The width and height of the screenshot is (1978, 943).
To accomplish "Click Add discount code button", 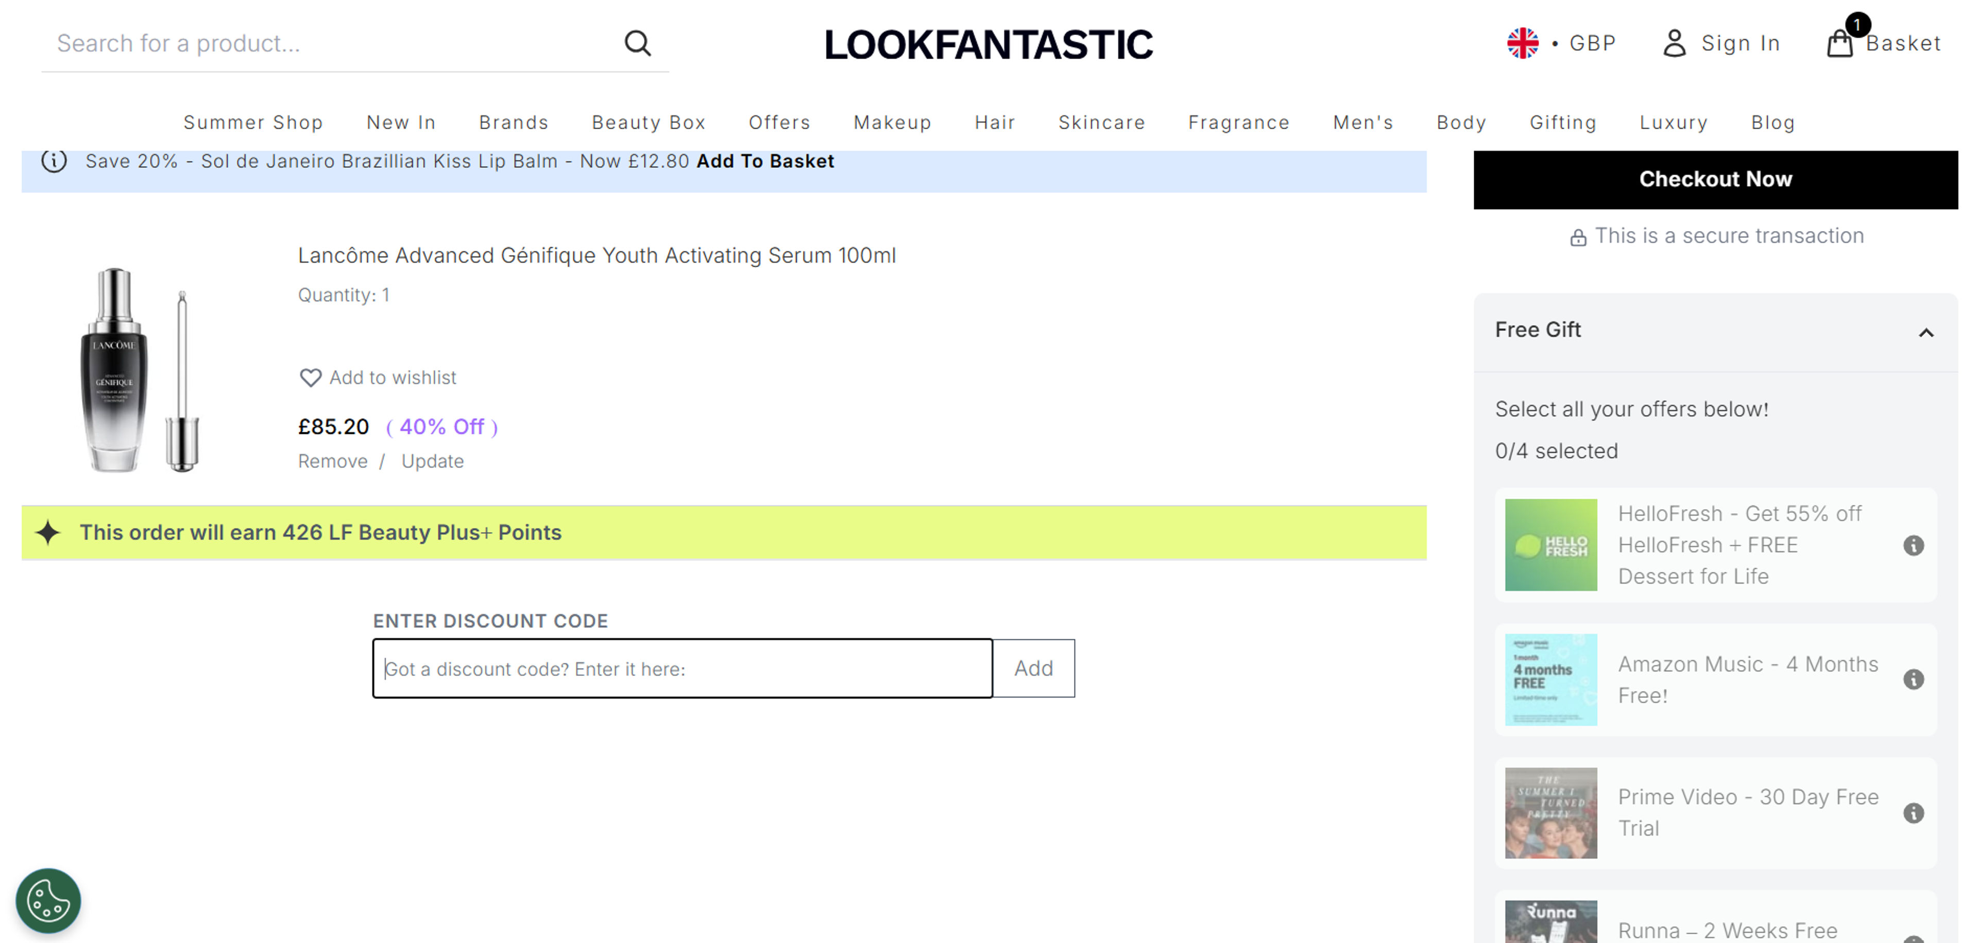I will click(1033, 668).
